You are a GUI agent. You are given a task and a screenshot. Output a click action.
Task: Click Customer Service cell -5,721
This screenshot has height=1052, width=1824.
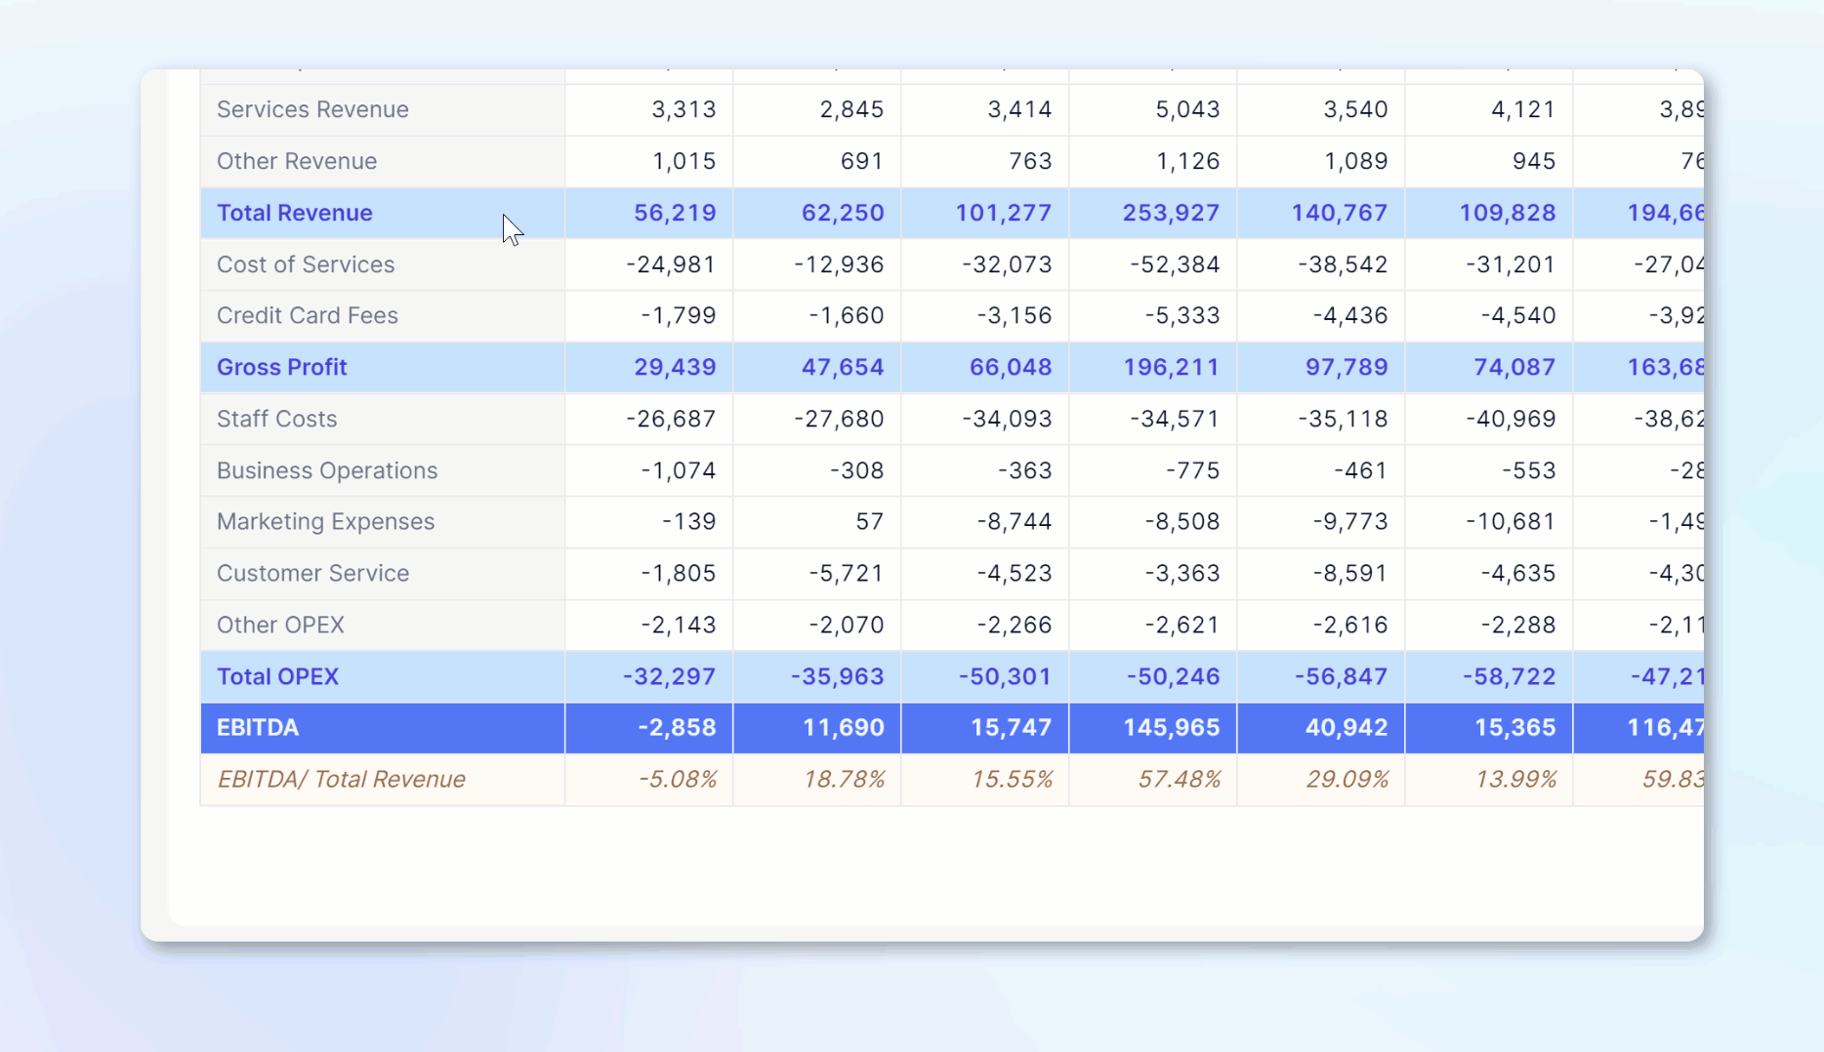817,573
